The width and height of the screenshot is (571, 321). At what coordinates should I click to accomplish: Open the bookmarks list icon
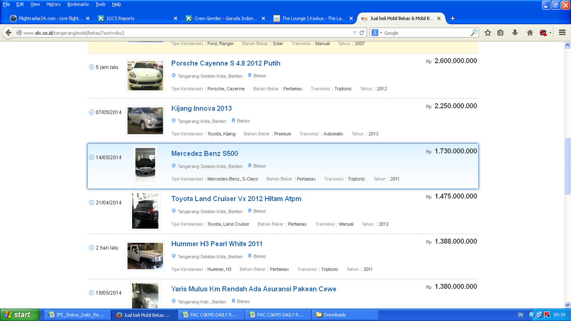[x=501, y=33]
